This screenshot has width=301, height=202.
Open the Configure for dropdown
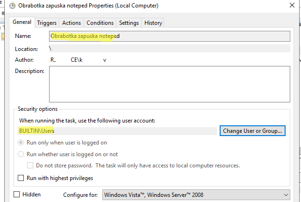point(196,195)
